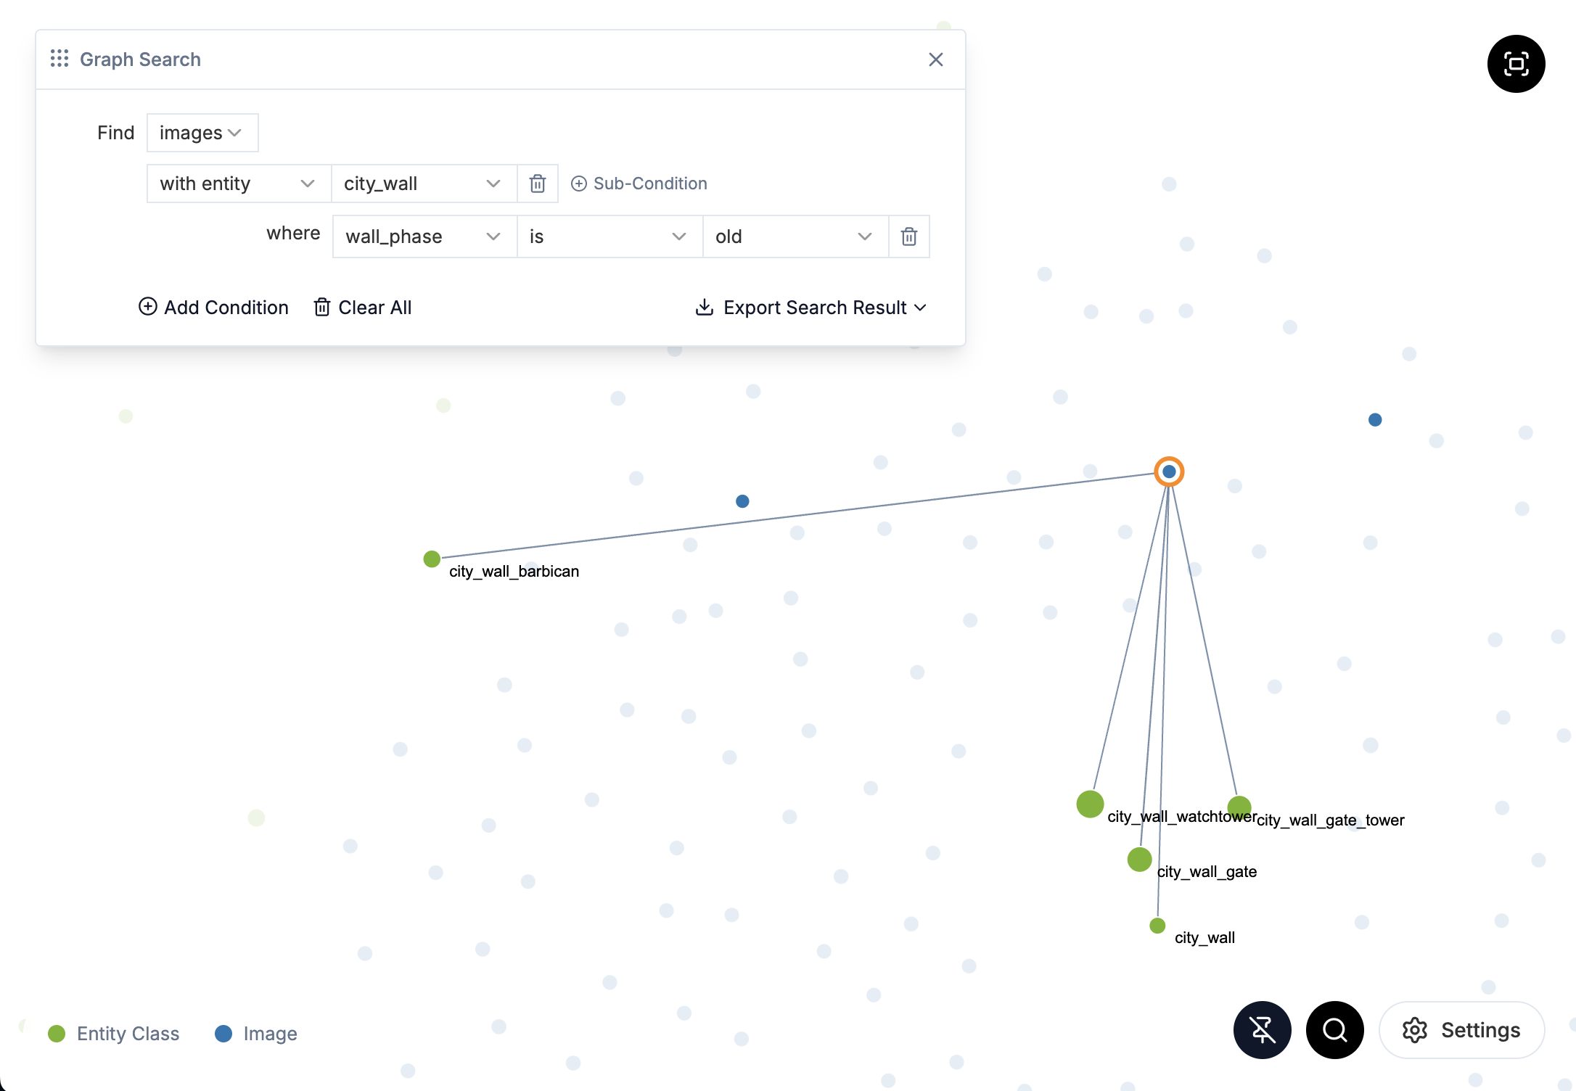The height and width of the screenshot is (1091, 1576).
Task: Toggle the Image legend dot
Action: click(223, 1034)
